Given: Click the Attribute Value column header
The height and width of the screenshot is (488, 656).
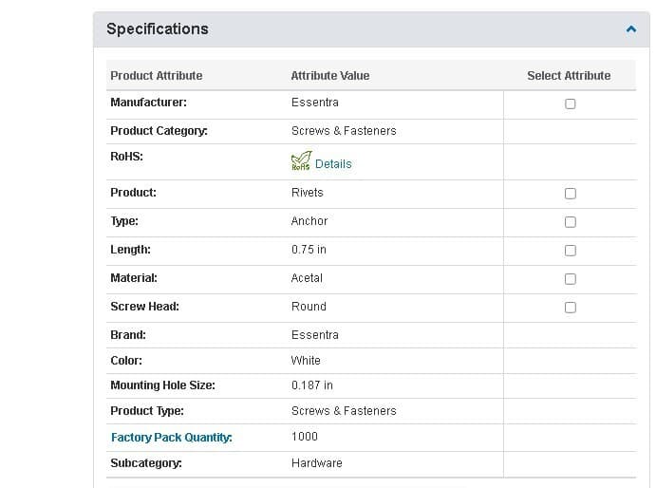Looking at the screenshot, I should [x=330, y=76].
